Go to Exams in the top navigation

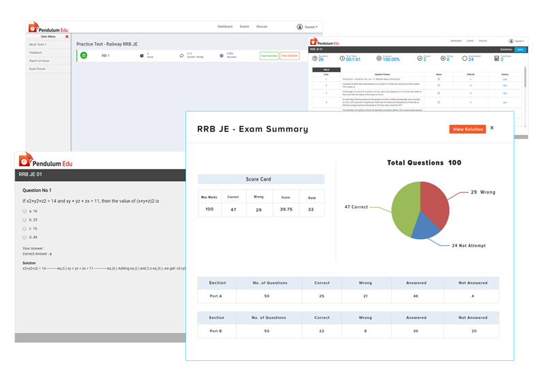244,27
